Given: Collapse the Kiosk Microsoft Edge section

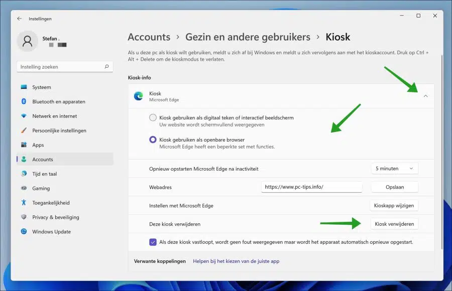Looking at the screenshot, I should click(x=425, y=96).
